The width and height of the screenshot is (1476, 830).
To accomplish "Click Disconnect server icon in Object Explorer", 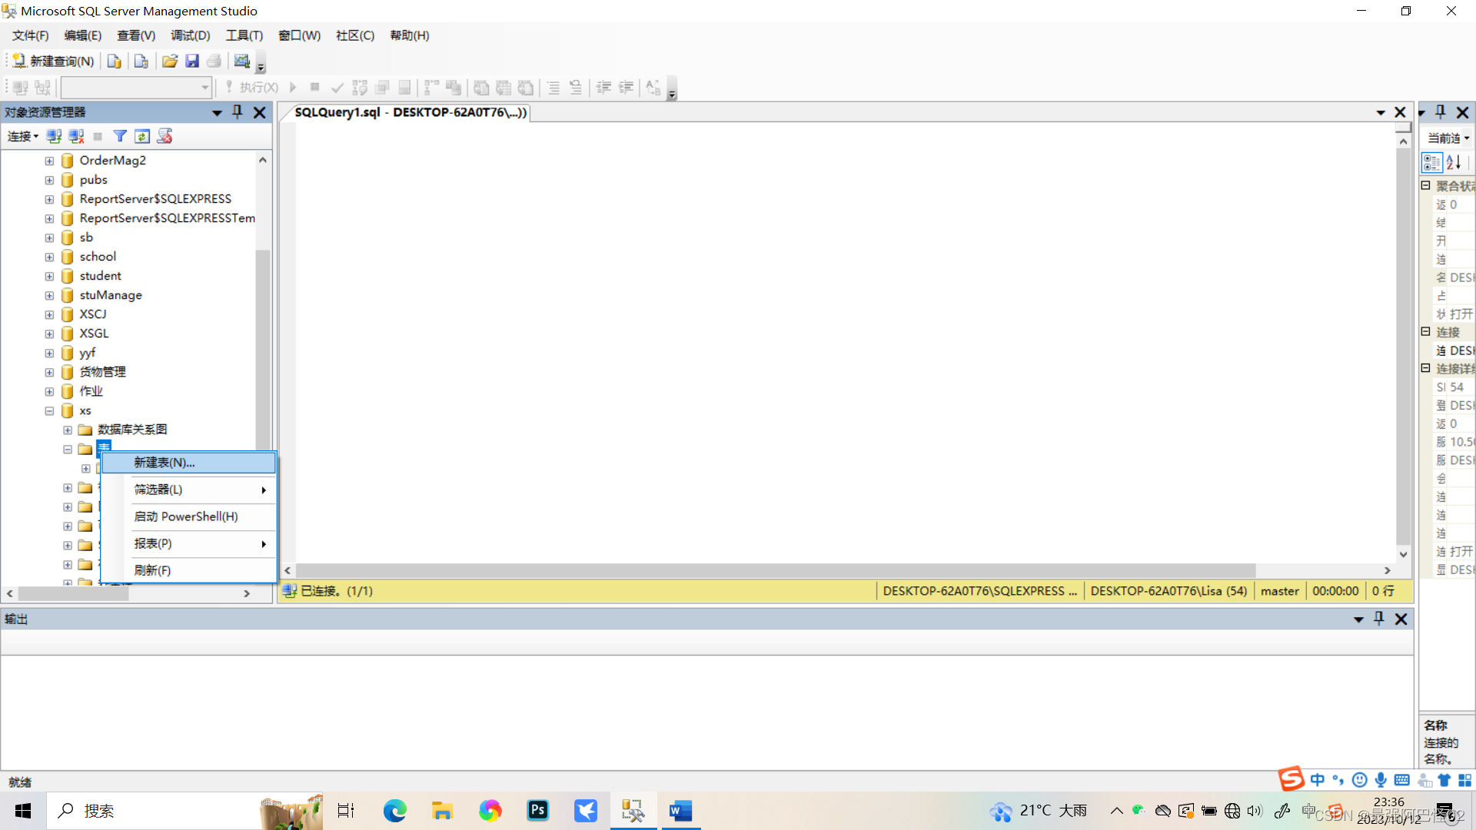I will click(76, 137).
